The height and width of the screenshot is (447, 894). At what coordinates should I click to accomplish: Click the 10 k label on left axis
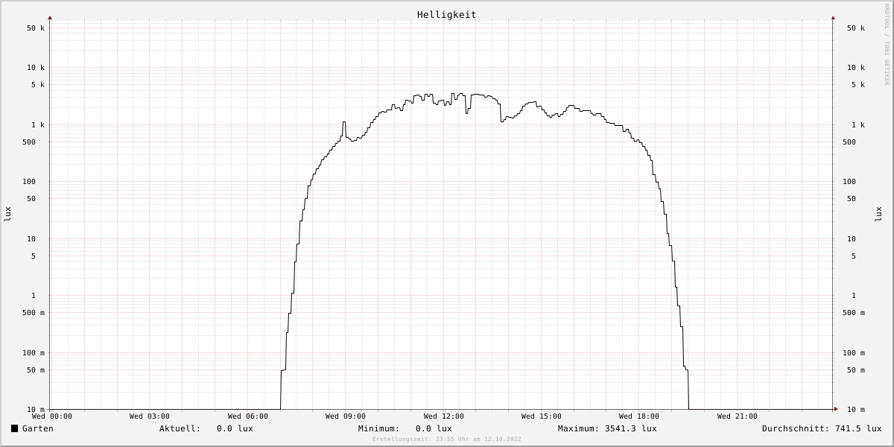pos(36,68)
